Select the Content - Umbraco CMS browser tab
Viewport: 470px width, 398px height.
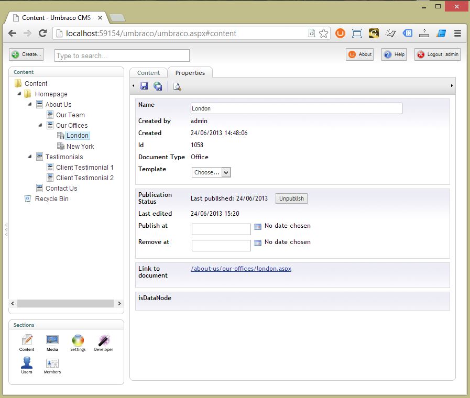[x=57, y=18]
